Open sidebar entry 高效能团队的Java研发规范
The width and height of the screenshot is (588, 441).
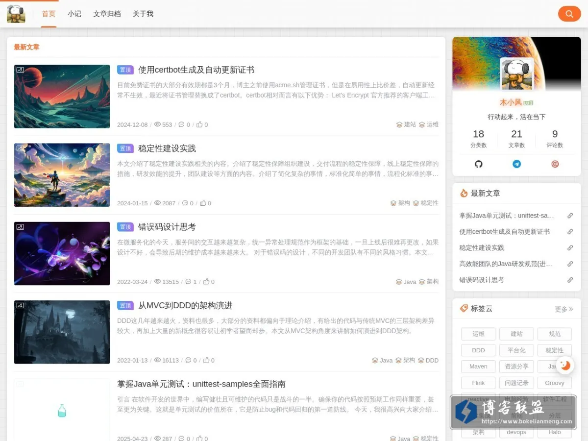point(506,264)
